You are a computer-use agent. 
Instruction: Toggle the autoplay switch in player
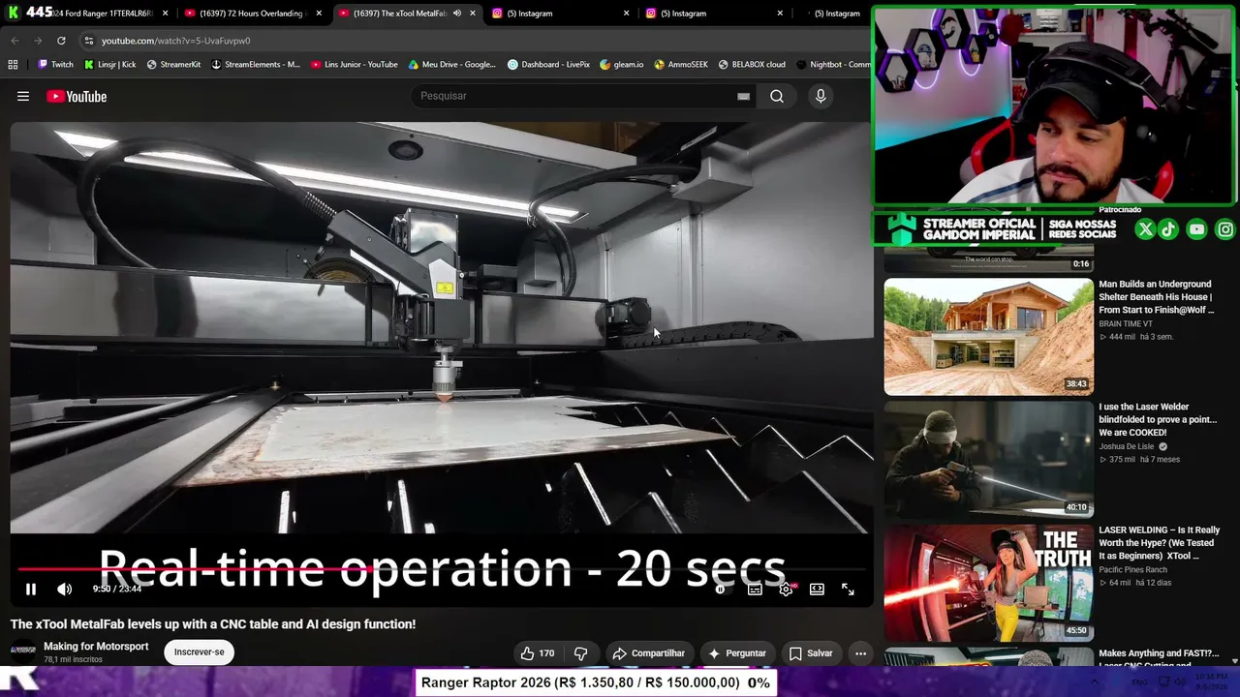tap(720, 589)
